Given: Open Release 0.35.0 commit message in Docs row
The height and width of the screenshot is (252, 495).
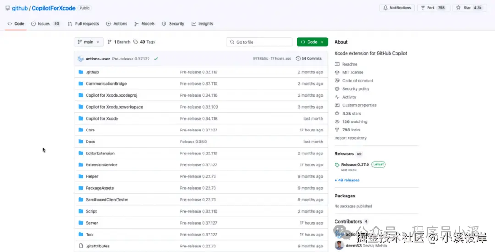Looking at the screenshot, I should coord(193,142).
